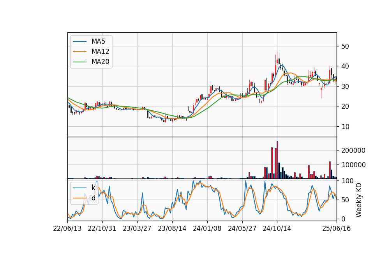Click the price axis value 10
This screenshot has height=269, width=374.
coord(345,126)
